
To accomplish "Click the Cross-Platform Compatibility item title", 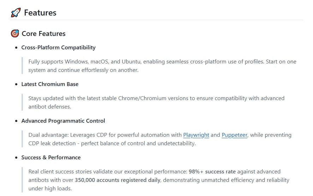I will [58, 48].
